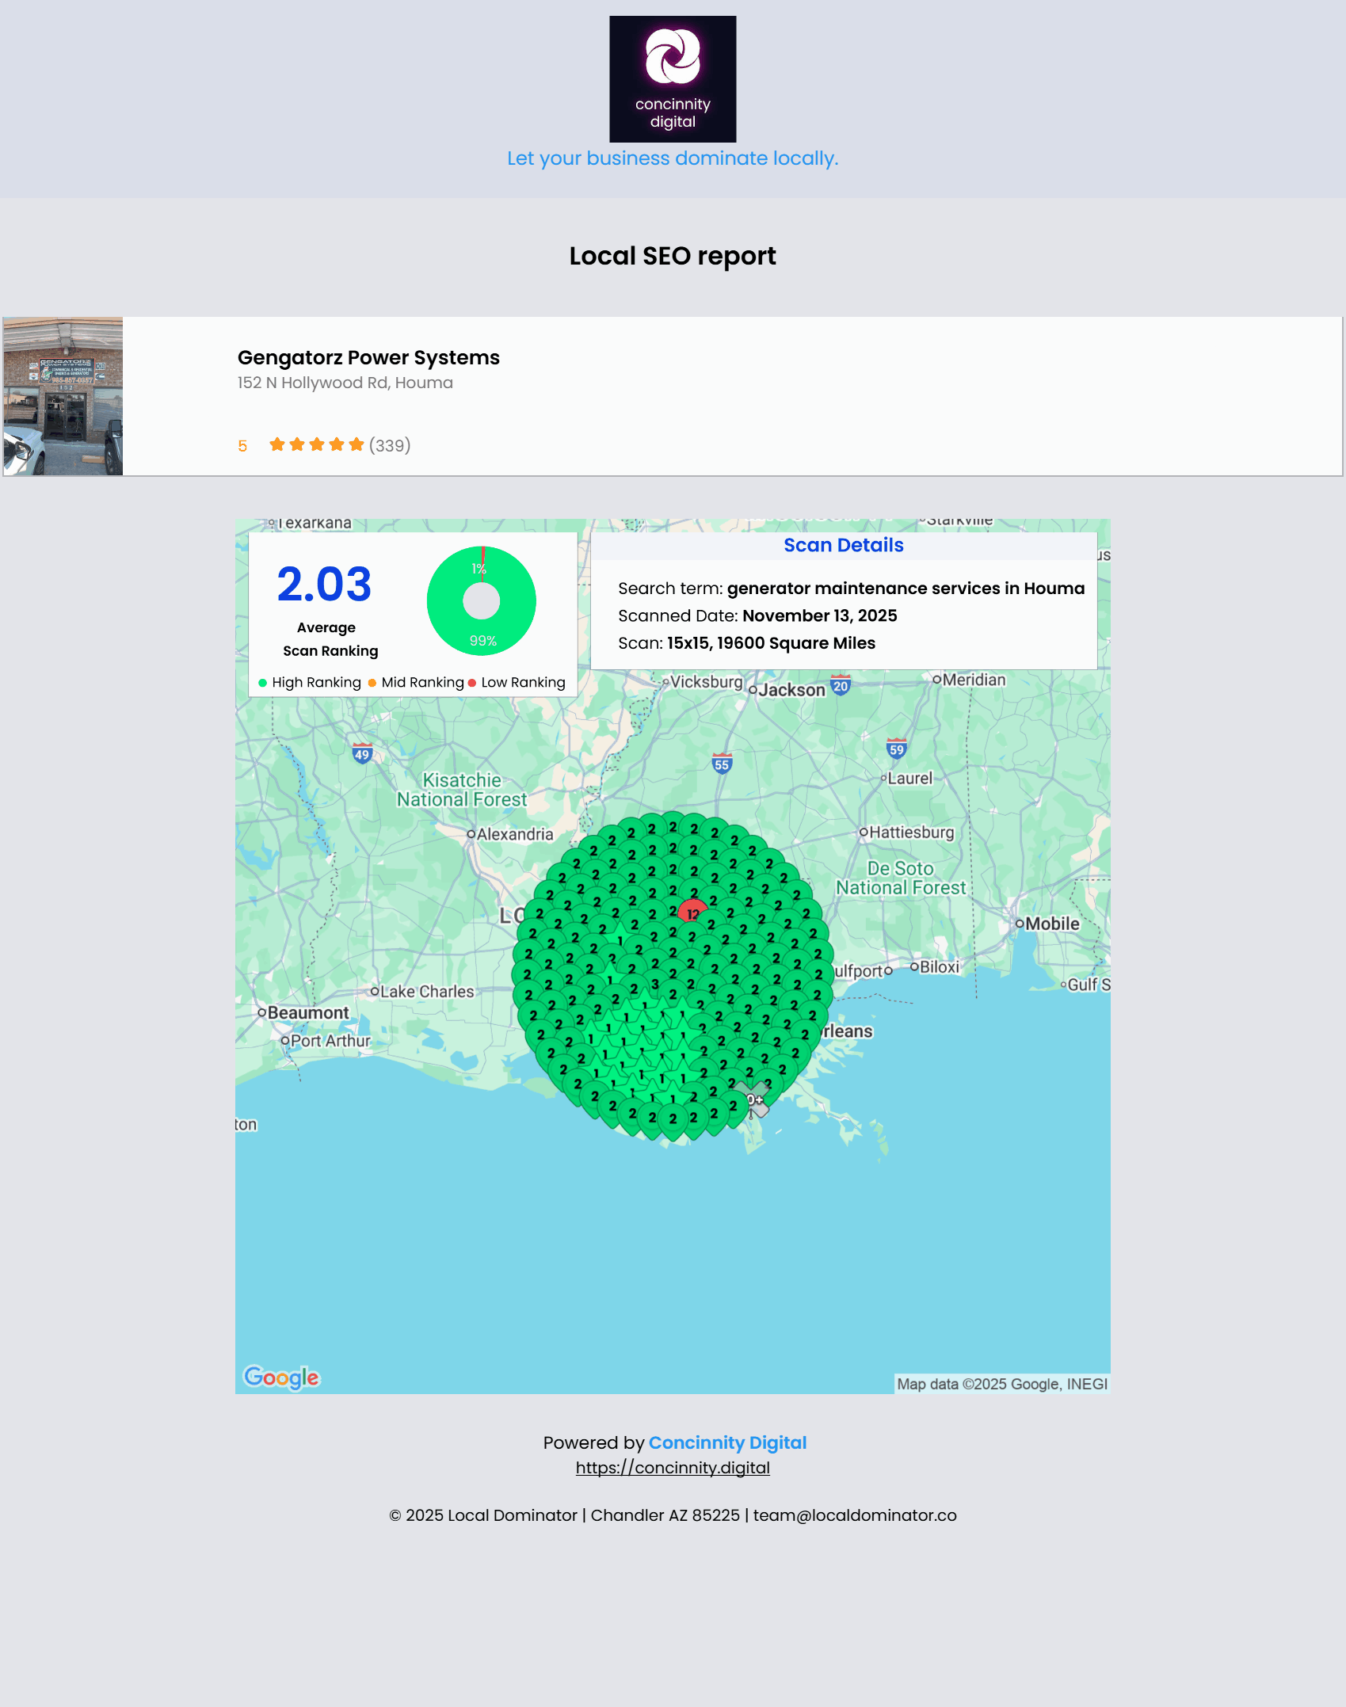Click the Beaumont map label
This screenshot has width=1346, height=1707.
click(x=308, y=1013)
